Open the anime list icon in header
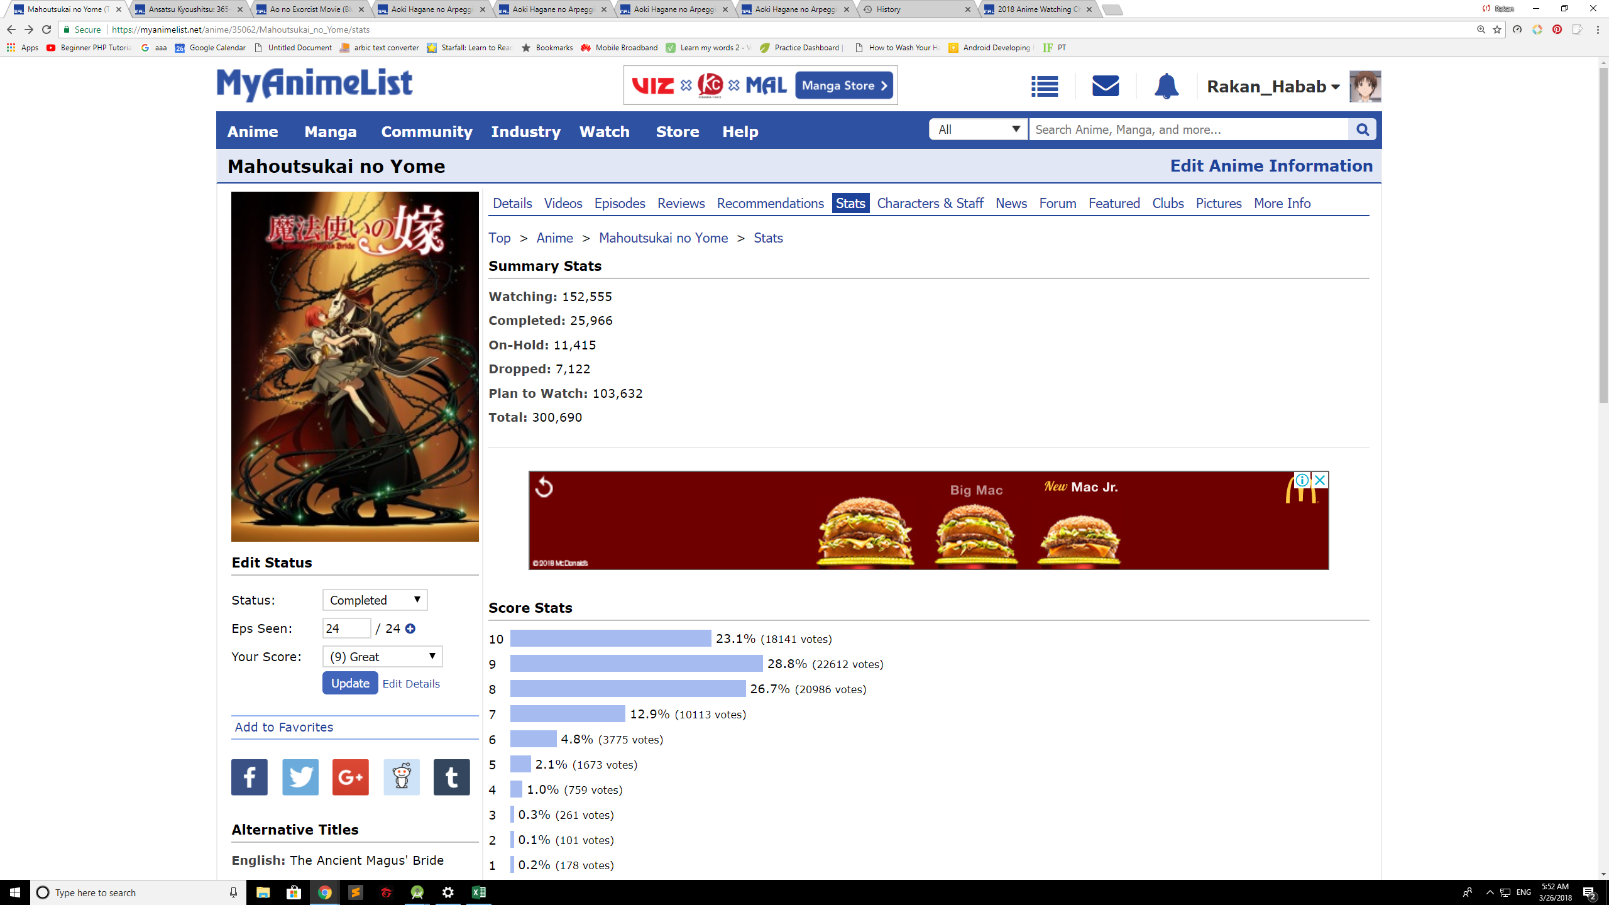The width and height of the screenshot is (1609, 905). pyautogui.click(x=1045, y=86)
